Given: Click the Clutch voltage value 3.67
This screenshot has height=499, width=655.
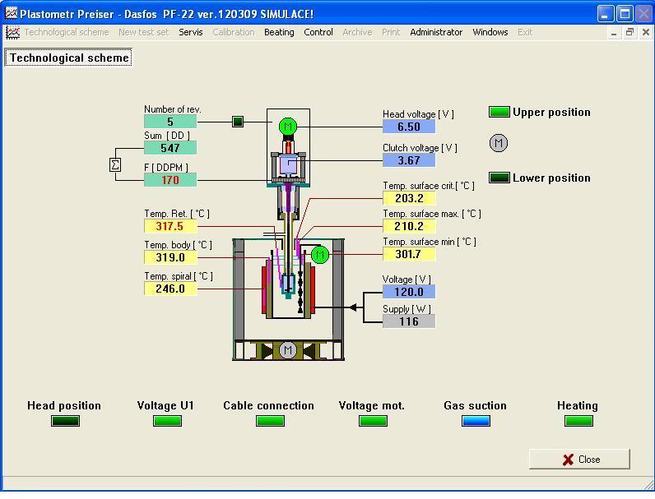Looking at the screenshot, I should point(408,160).
